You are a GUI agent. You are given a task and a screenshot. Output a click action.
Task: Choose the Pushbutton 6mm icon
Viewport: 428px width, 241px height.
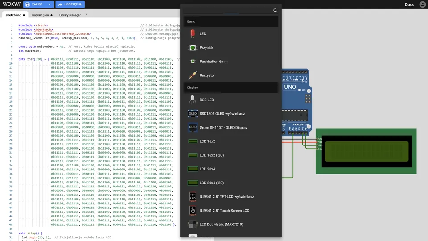click(x=193, y=62)
